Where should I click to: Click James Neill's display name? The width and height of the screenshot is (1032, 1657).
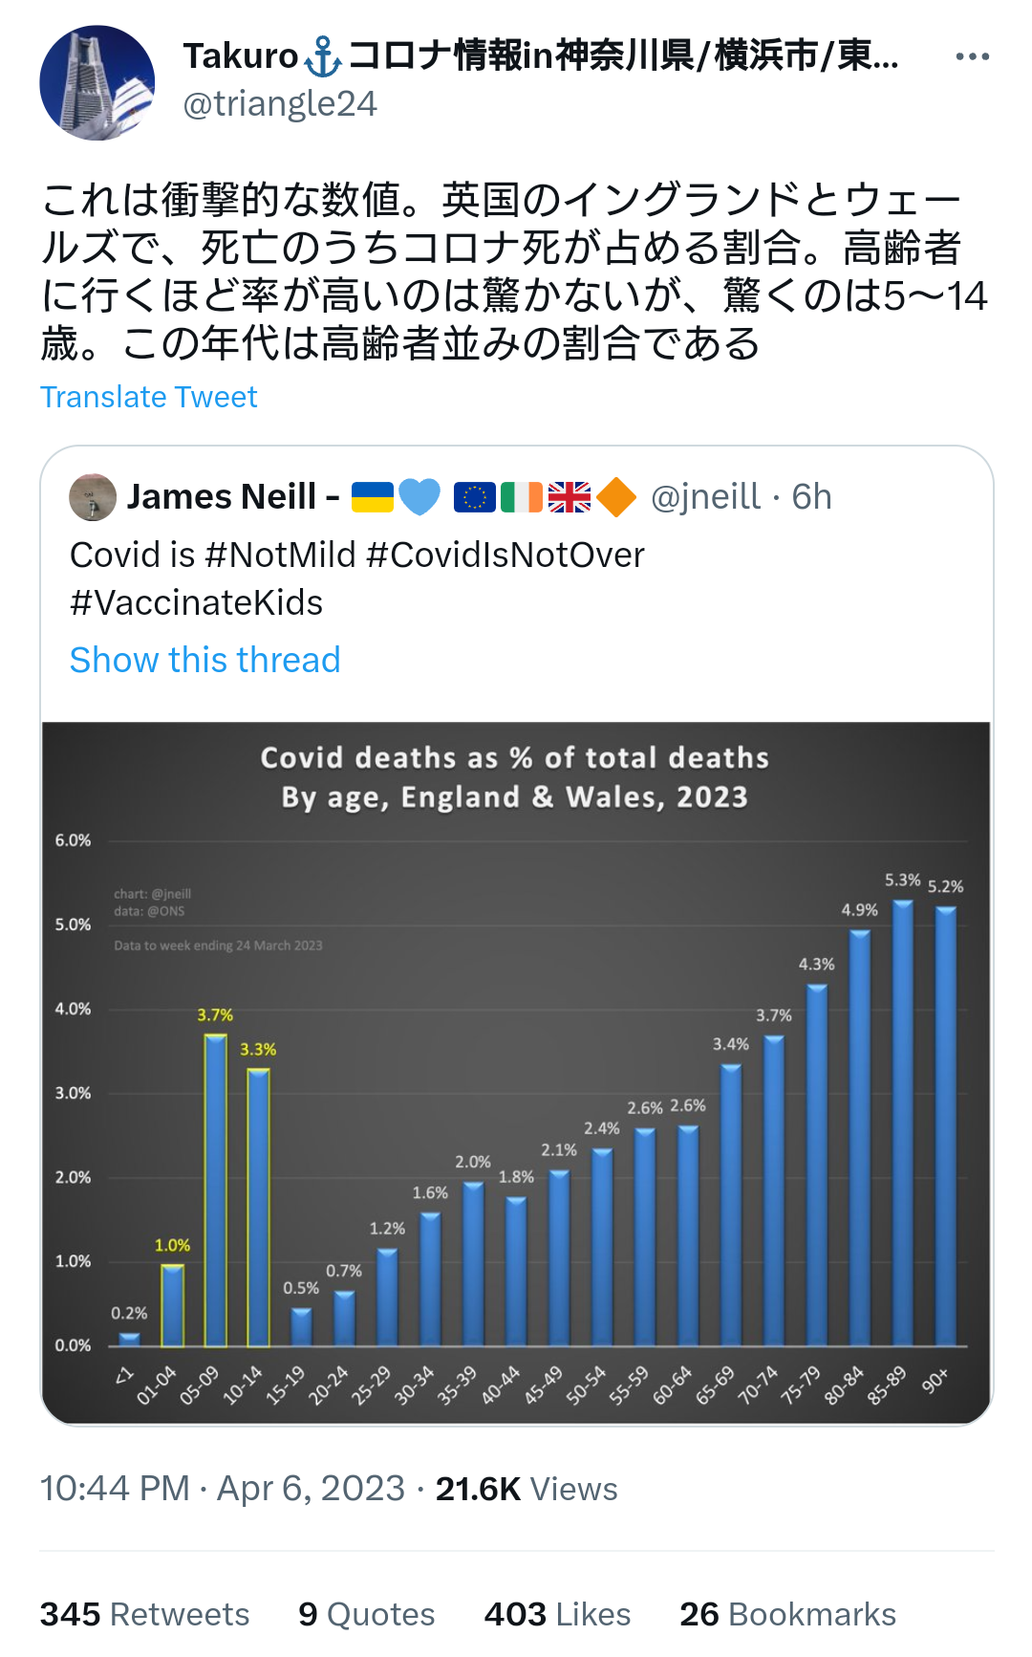pos(223,497)
